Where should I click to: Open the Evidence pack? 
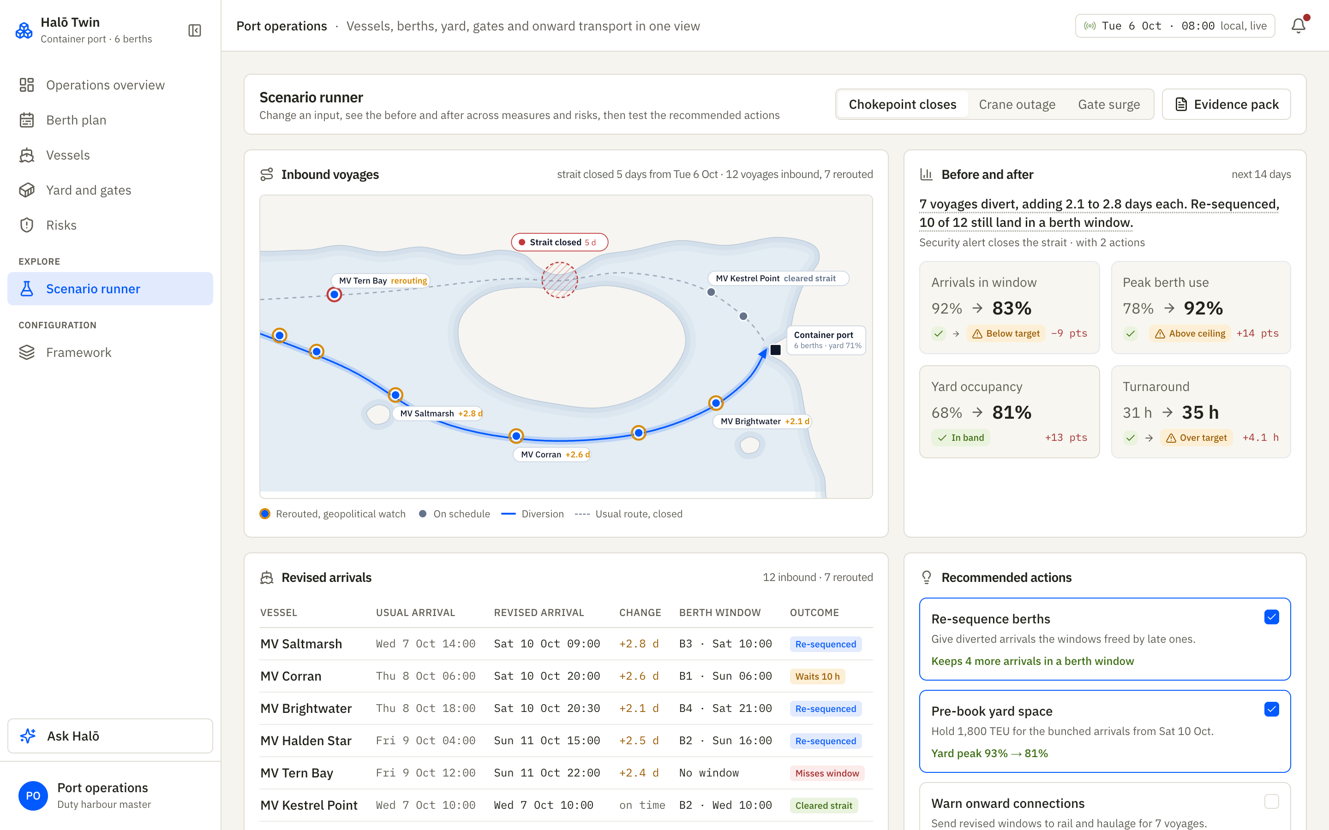click(1226, 104)
